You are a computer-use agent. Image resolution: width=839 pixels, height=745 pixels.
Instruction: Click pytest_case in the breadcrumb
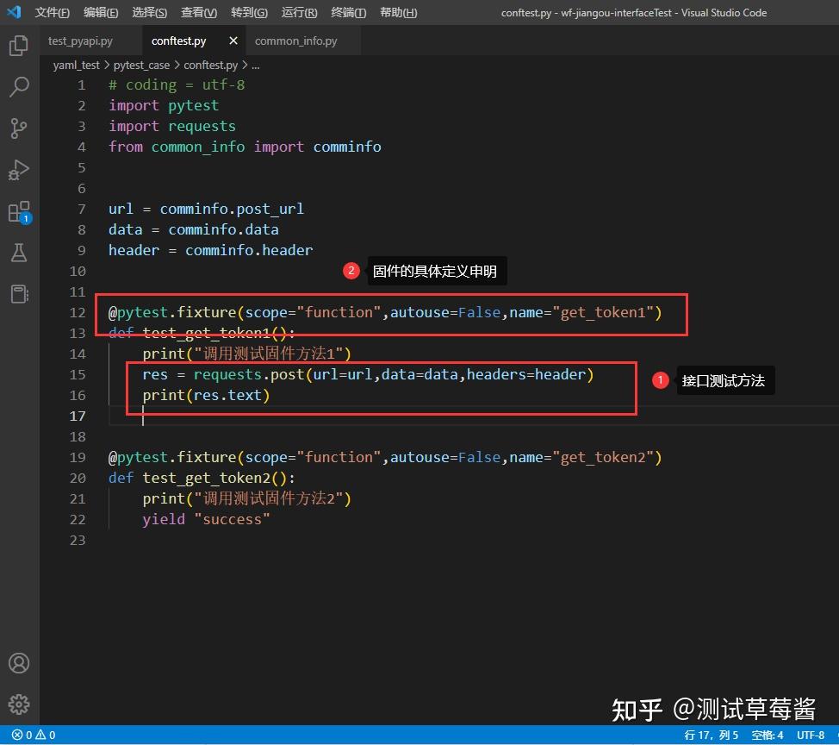(x=141, y=66)
